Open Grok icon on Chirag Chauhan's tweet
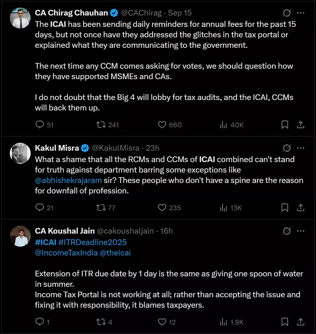The height and width of the screenshot is (334, 316). 287,13
